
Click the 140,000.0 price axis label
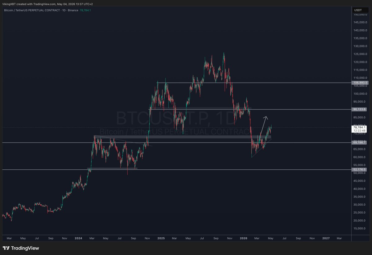click(361, 30)
